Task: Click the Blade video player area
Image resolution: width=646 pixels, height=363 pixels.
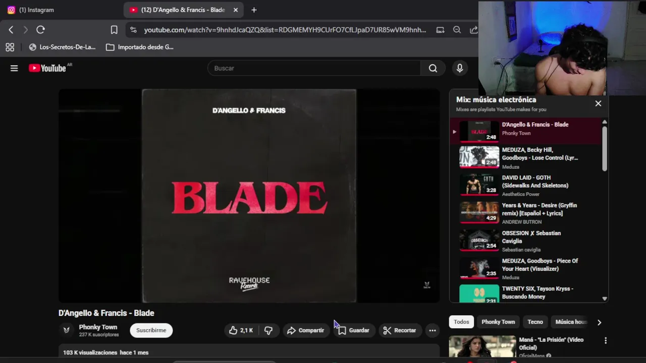Action: pyautogui.click(x=249, y=196)
